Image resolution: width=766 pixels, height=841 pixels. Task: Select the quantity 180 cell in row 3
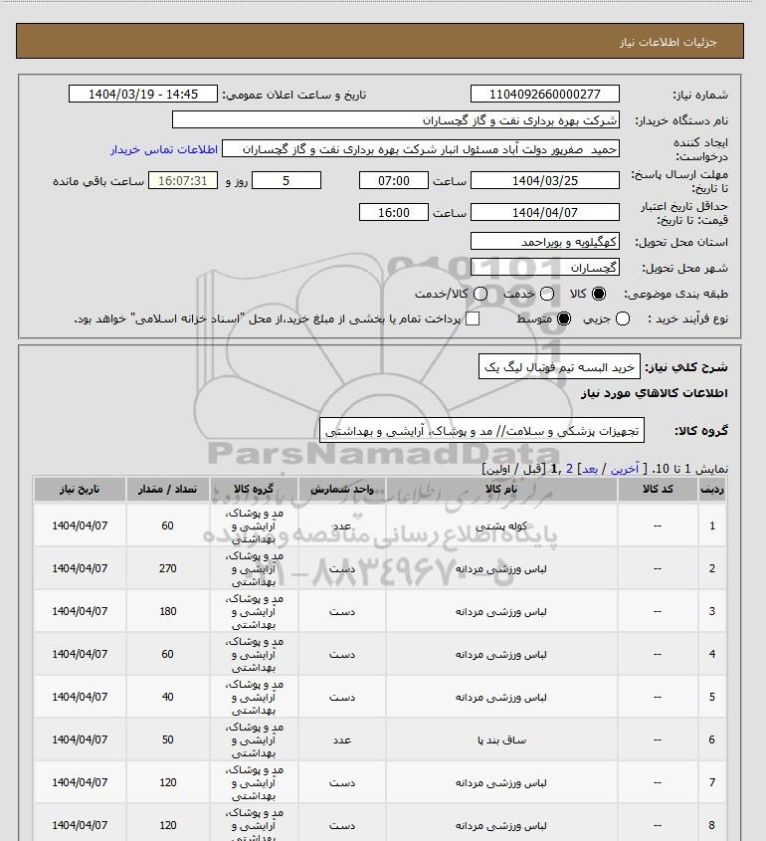(x=168, y=611)
